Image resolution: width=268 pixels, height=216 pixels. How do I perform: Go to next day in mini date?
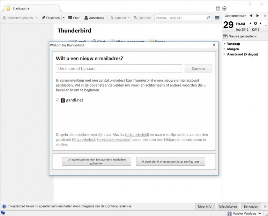(x=260, y=23)
